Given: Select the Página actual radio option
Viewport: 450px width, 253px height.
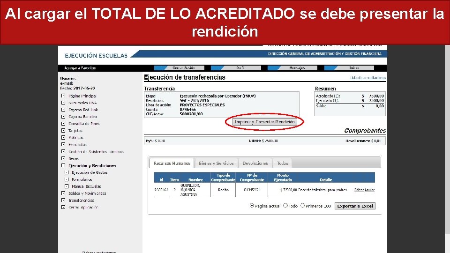Looking at the screenshot, I should [252, 206].
